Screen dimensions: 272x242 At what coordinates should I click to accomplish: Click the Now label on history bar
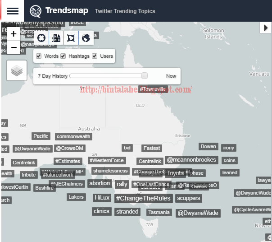point(171,76)
